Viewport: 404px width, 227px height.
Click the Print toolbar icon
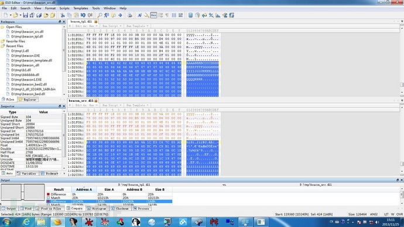(129, 15)
